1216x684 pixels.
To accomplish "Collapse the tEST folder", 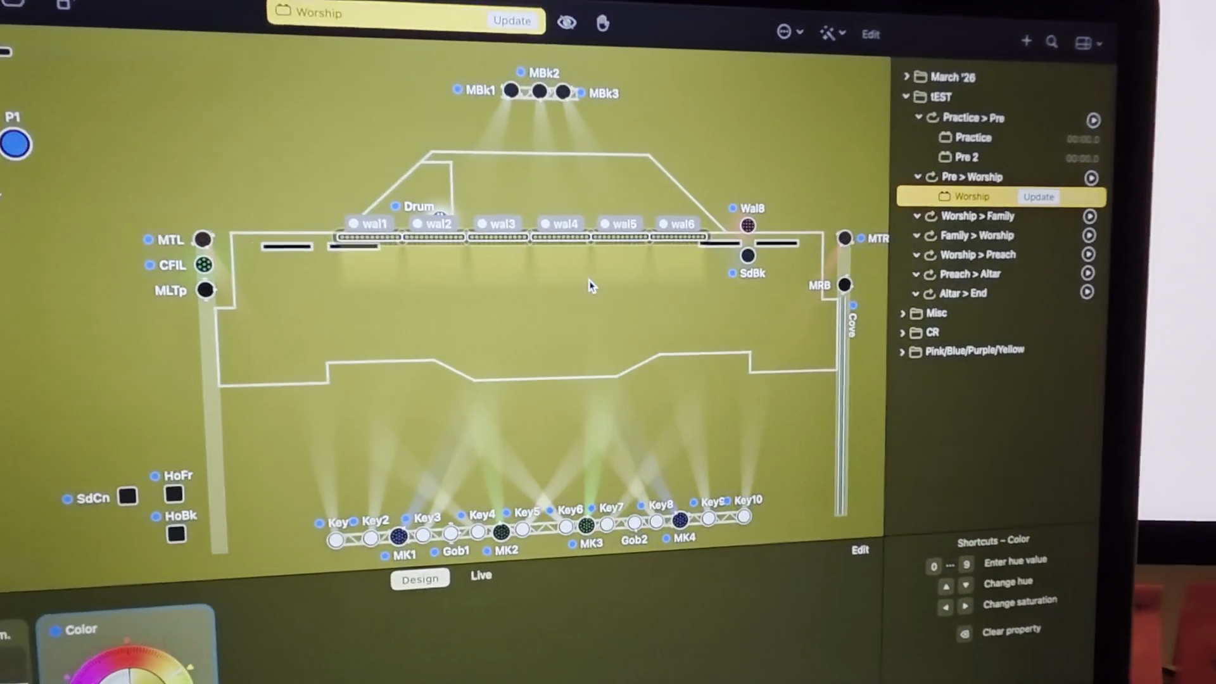I will (x=906, y=96).
